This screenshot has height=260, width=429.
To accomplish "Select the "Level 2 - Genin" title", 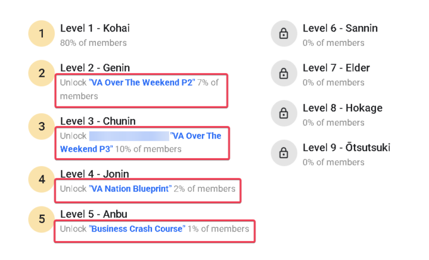I will 95,68.
